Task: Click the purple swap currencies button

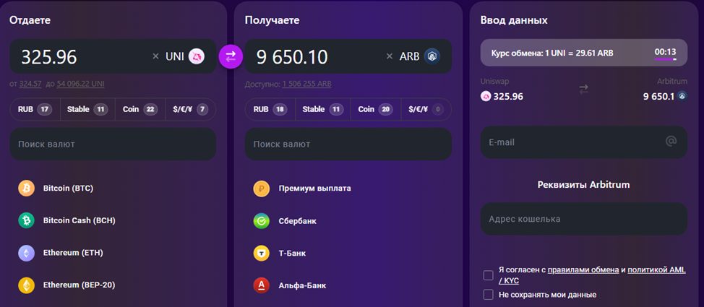Action: pos(231,56)
